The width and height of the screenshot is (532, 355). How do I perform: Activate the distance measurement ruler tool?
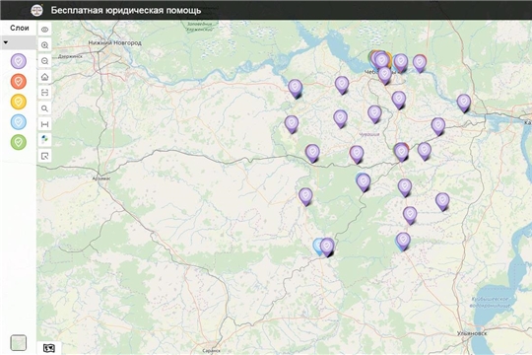coord(44,124)
